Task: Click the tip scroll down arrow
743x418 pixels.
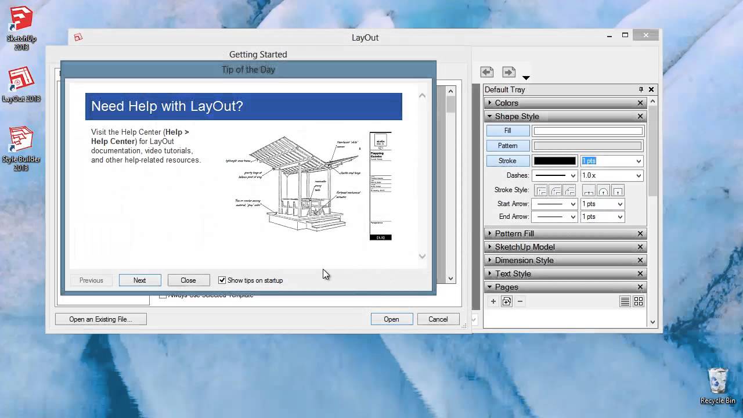Action: 422,256
